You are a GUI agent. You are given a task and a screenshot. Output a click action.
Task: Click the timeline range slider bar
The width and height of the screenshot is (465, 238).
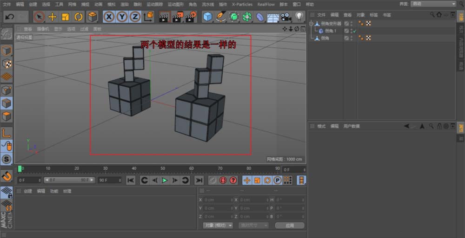point(69,180)
